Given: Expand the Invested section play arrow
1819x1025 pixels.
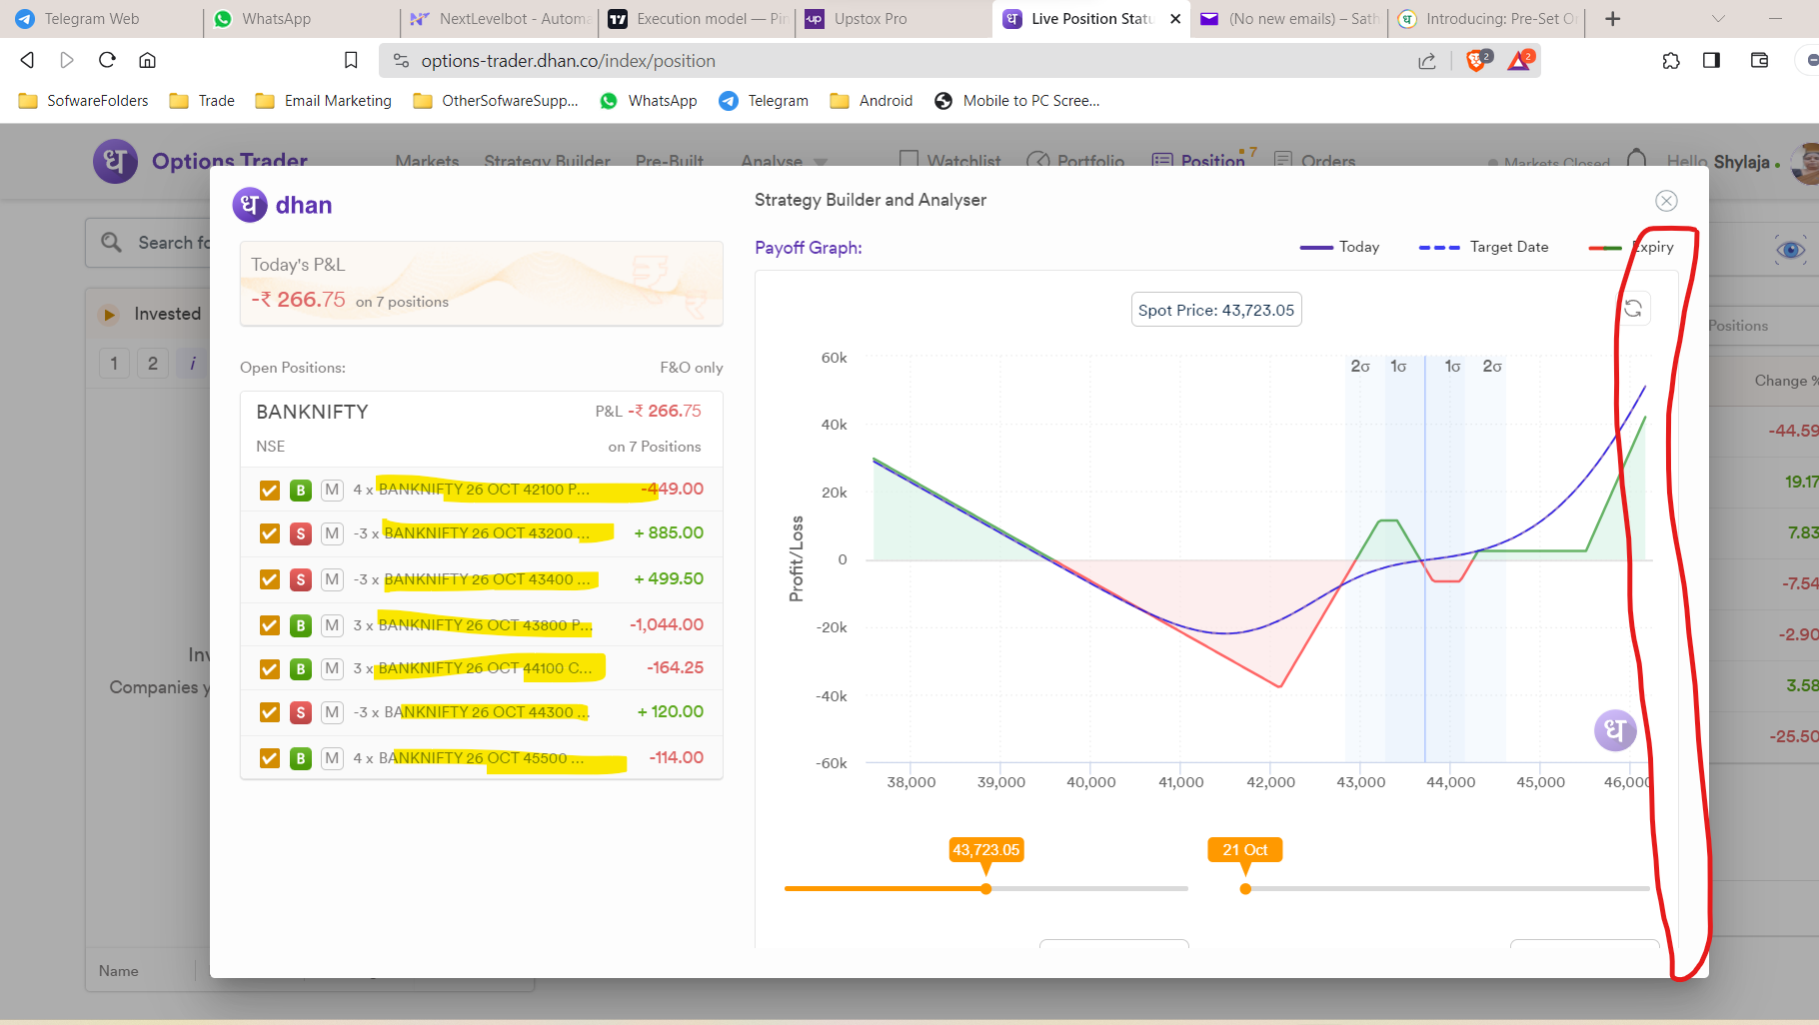Looking at the screenshot, I should 109,315.
